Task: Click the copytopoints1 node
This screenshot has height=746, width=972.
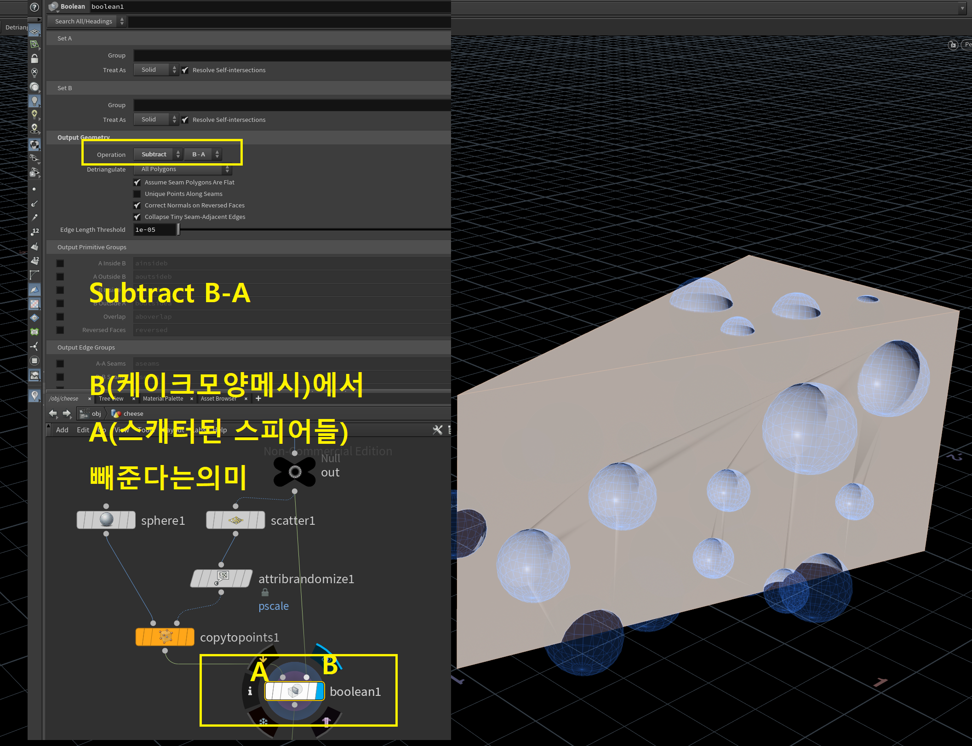Action: pos(165,637)
